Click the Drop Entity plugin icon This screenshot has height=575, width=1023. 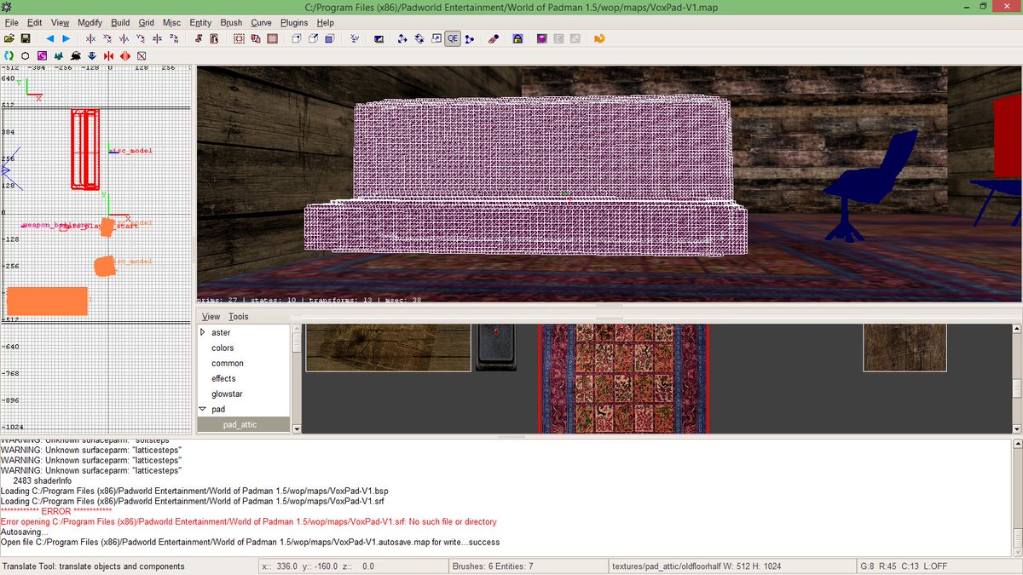coord(92,55)
